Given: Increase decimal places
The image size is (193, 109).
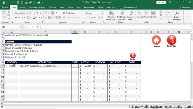Looking at the screenshot, I should [99, 18].
